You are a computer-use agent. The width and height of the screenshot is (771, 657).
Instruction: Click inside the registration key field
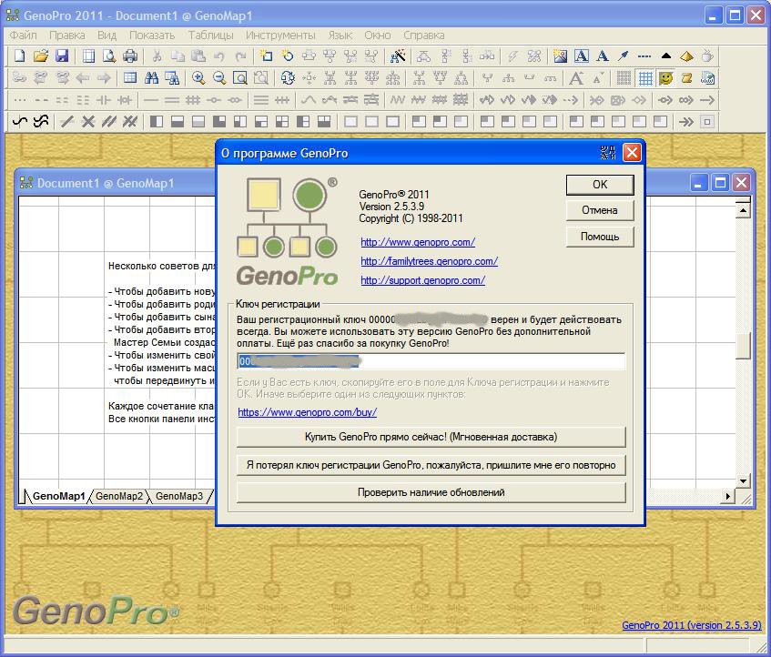[431, 361]
